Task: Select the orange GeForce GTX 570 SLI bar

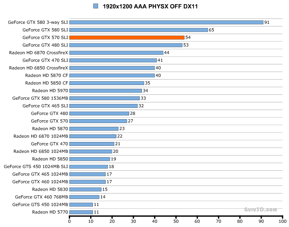Action: tap(127, 37)
